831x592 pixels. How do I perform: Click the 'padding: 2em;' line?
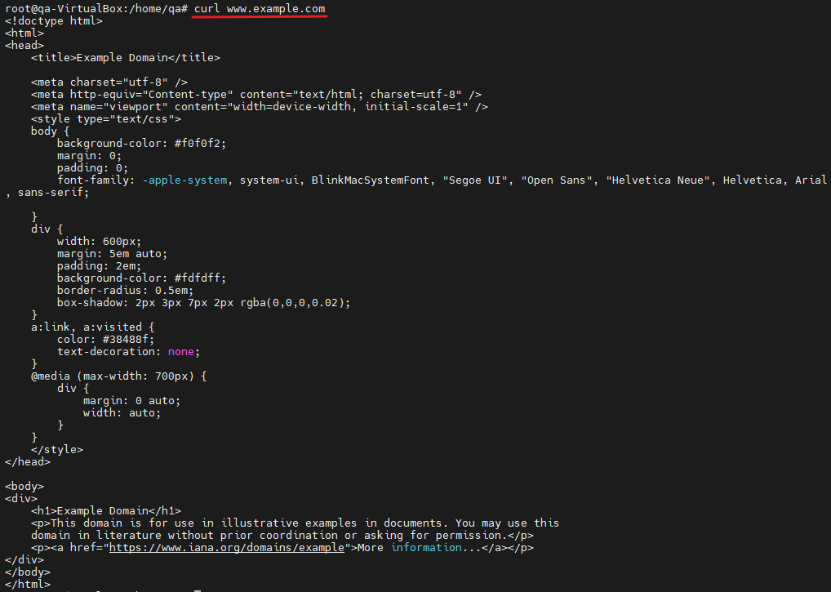coord(99,265)
